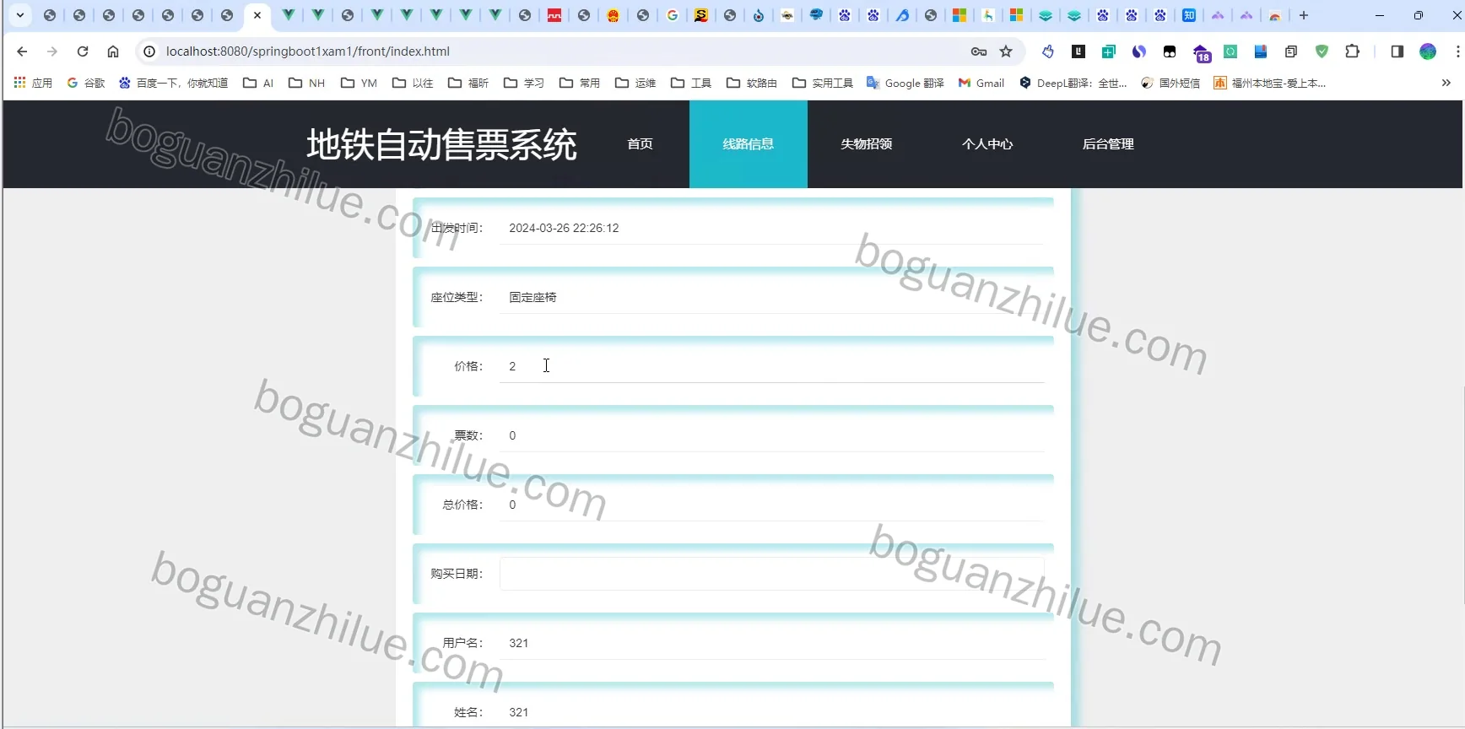This screenshot has height=729, width=1465.
Task: Open the 运维 bookmarks folder
Action: click(635, 83)
